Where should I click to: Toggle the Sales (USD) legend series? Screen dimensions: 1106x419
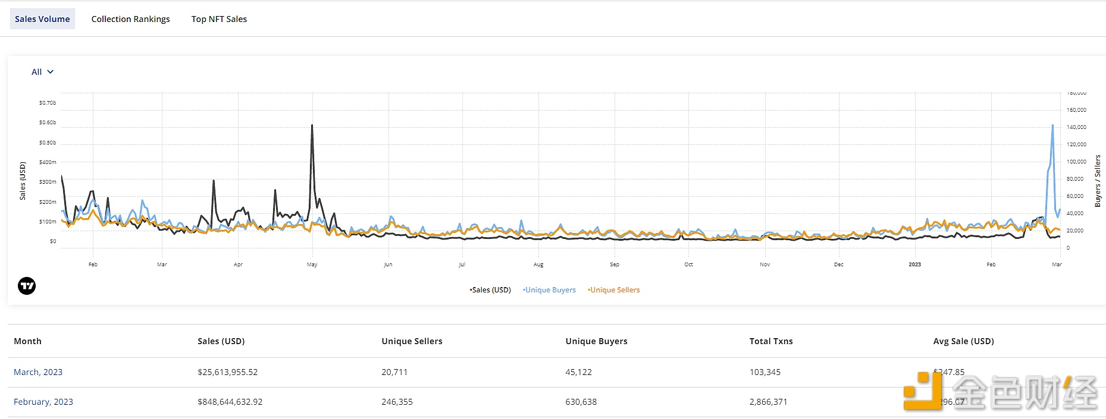click(x=490, y=290)
